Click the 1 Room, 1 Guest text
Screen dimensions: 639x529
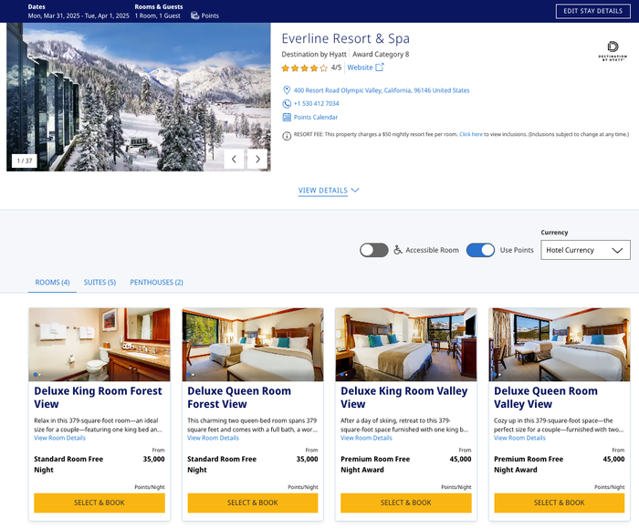pos(157,16)
